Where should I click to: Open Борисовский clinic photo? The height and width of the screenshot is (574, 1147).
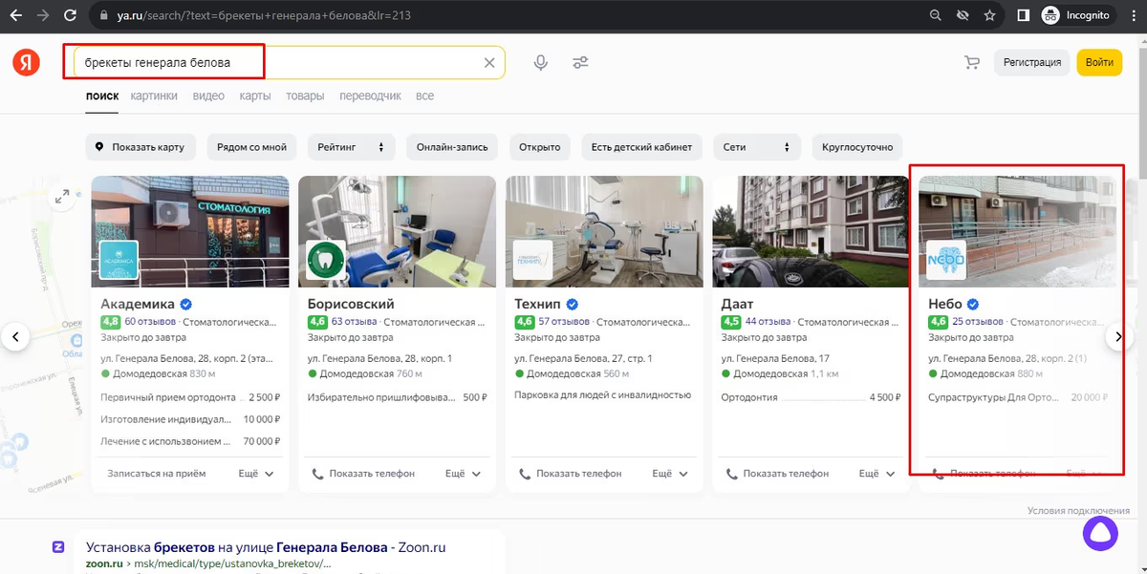tap(397, 231)
